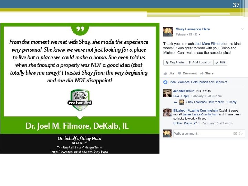
Task: Click the testimonial quote paragraph
Action: click(x=79, y=61)
